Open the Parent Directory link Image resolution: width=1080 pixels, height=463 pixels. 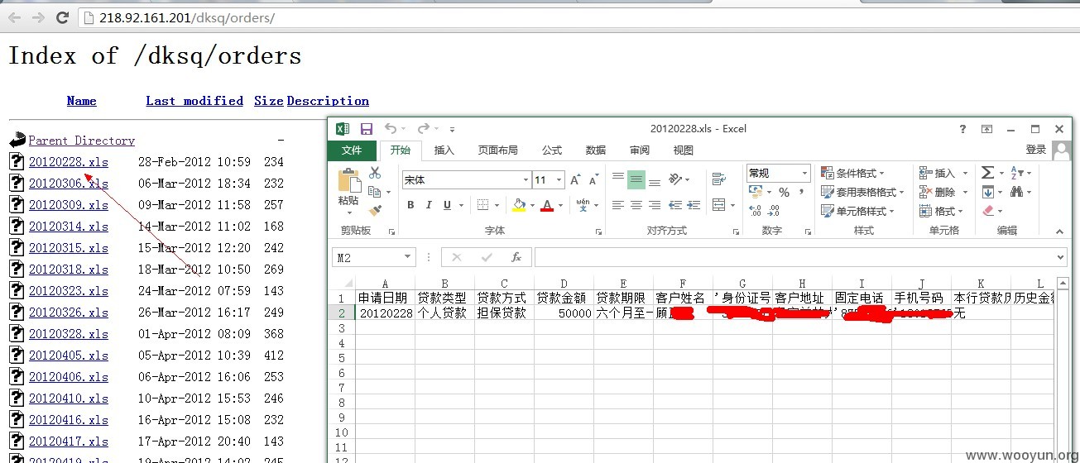tap(81, 141)
